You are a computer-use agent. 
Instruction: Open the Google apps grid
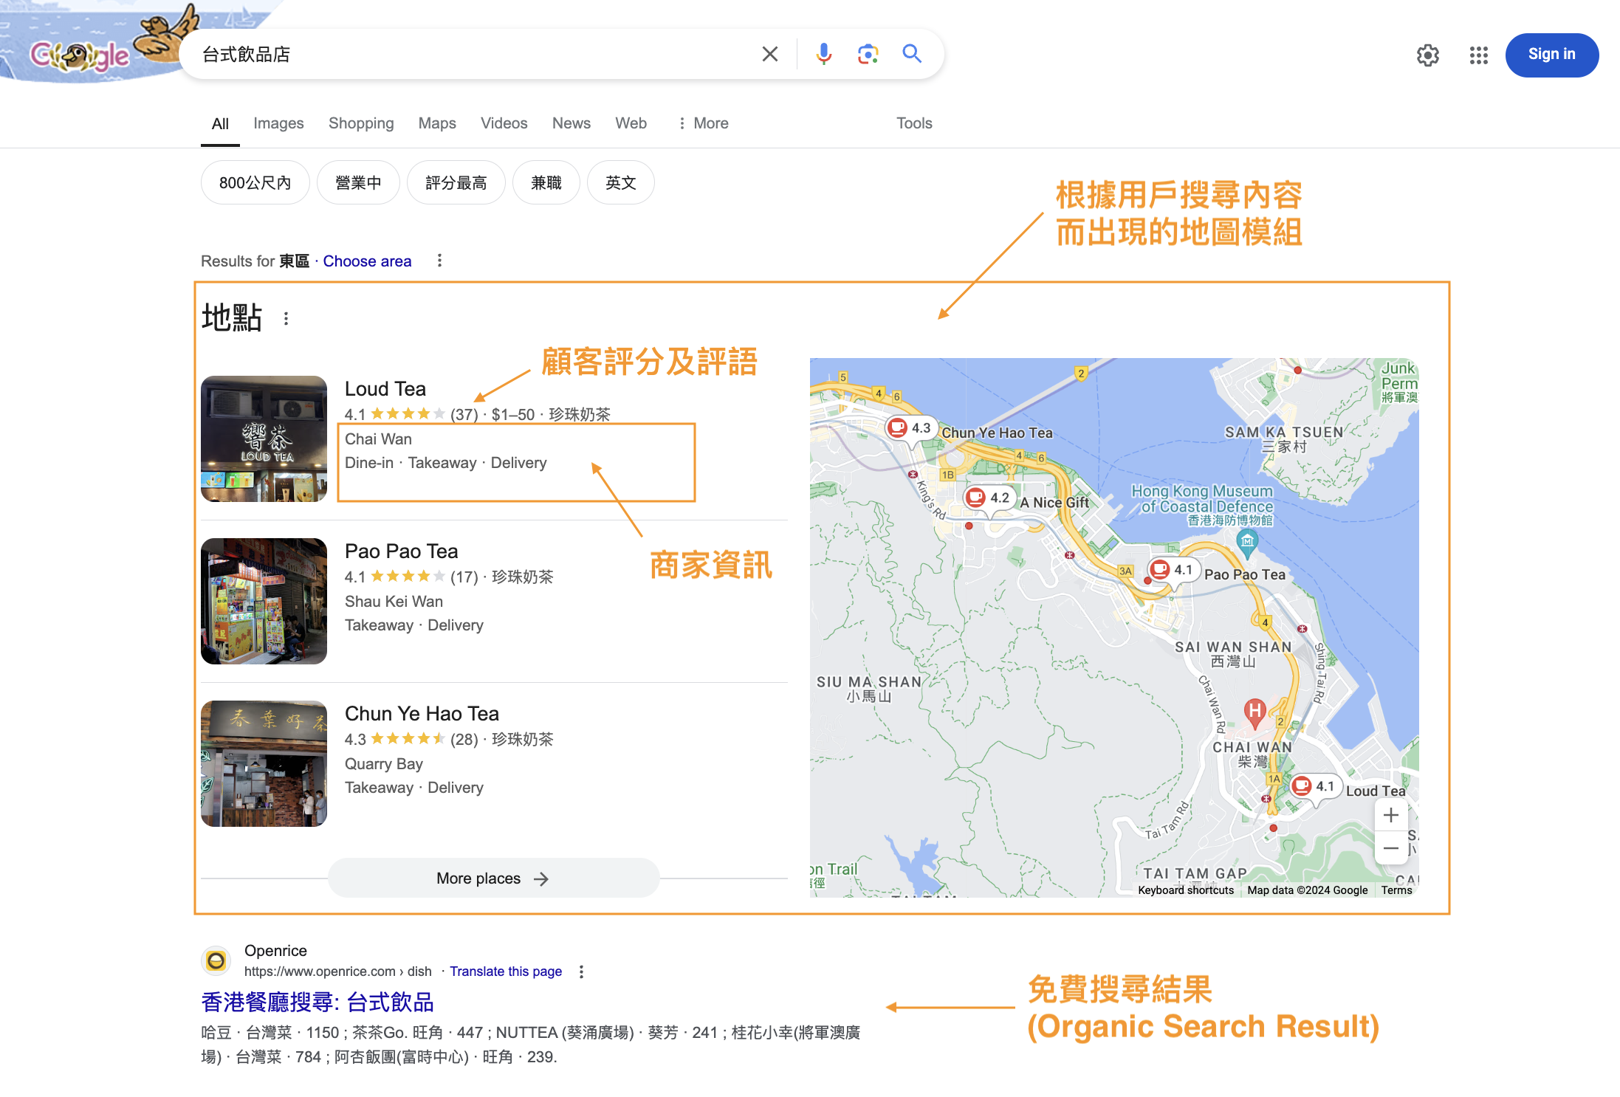1478,55
